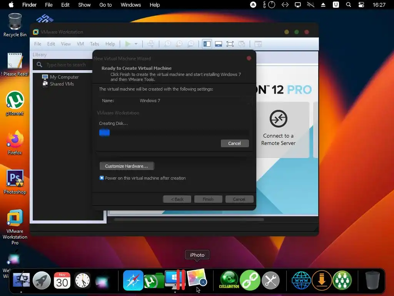
Task: Click the muted volume icon in menu bar
Action: 311,5
